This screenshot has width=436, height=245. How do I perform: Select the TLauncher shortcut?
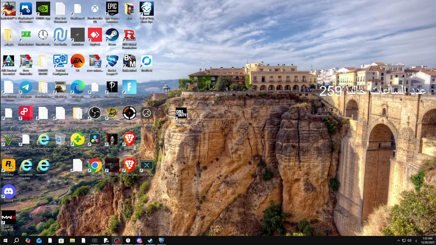[78, 168]
